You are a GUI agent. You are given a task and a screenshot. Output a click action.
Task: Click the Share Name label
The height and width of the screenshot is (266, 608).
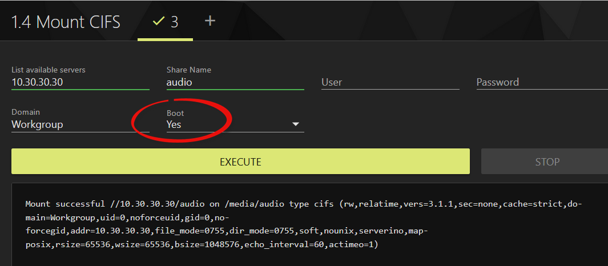coord(189,70)
